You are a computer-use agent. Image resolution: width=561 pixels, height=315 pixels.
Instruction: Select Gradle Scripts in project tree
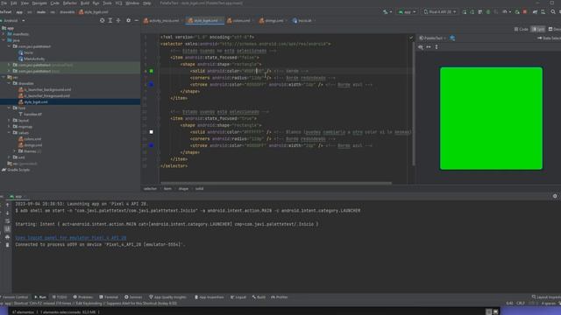(x=16, y=170)
